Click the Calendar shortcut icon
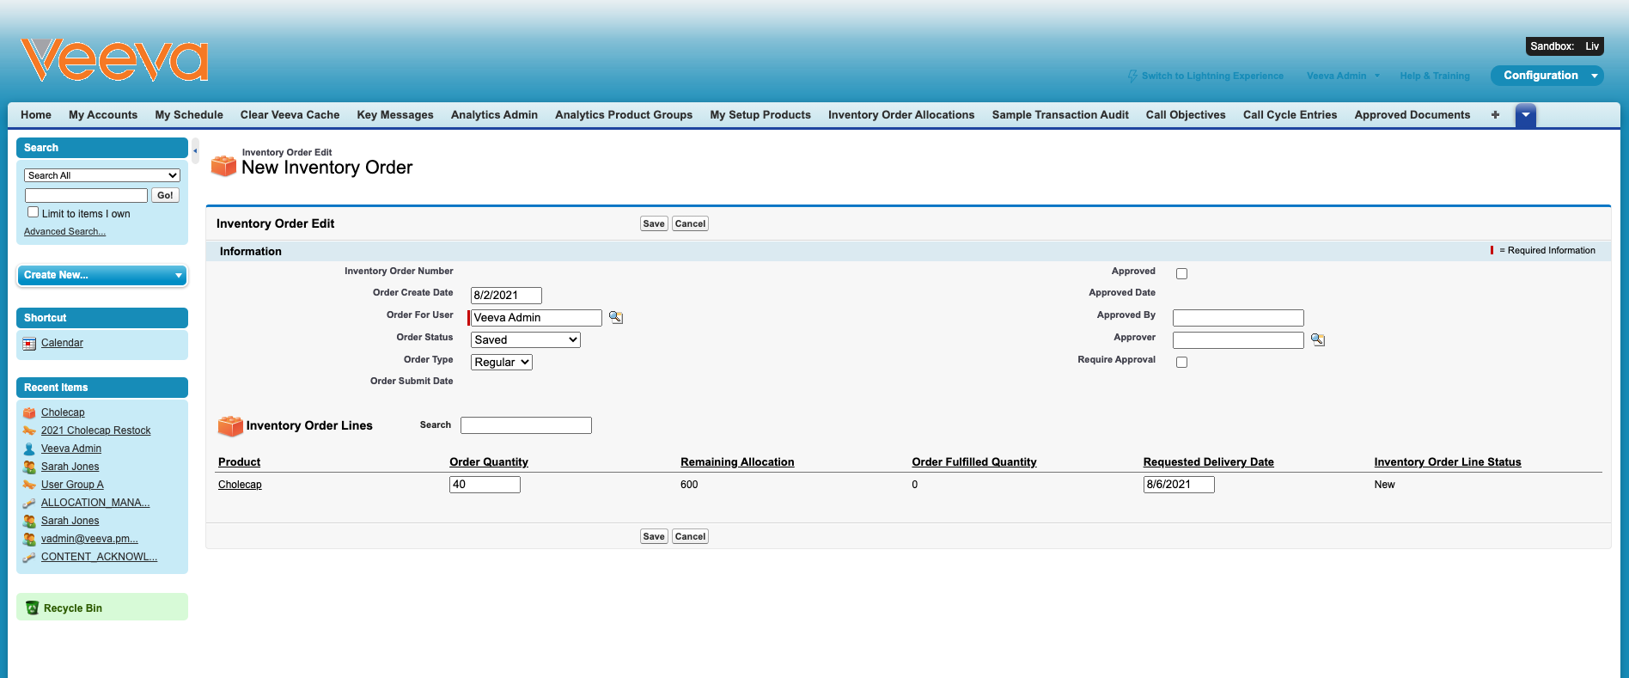This screenshot has width=1629, height=678. [x=30, y=344]
